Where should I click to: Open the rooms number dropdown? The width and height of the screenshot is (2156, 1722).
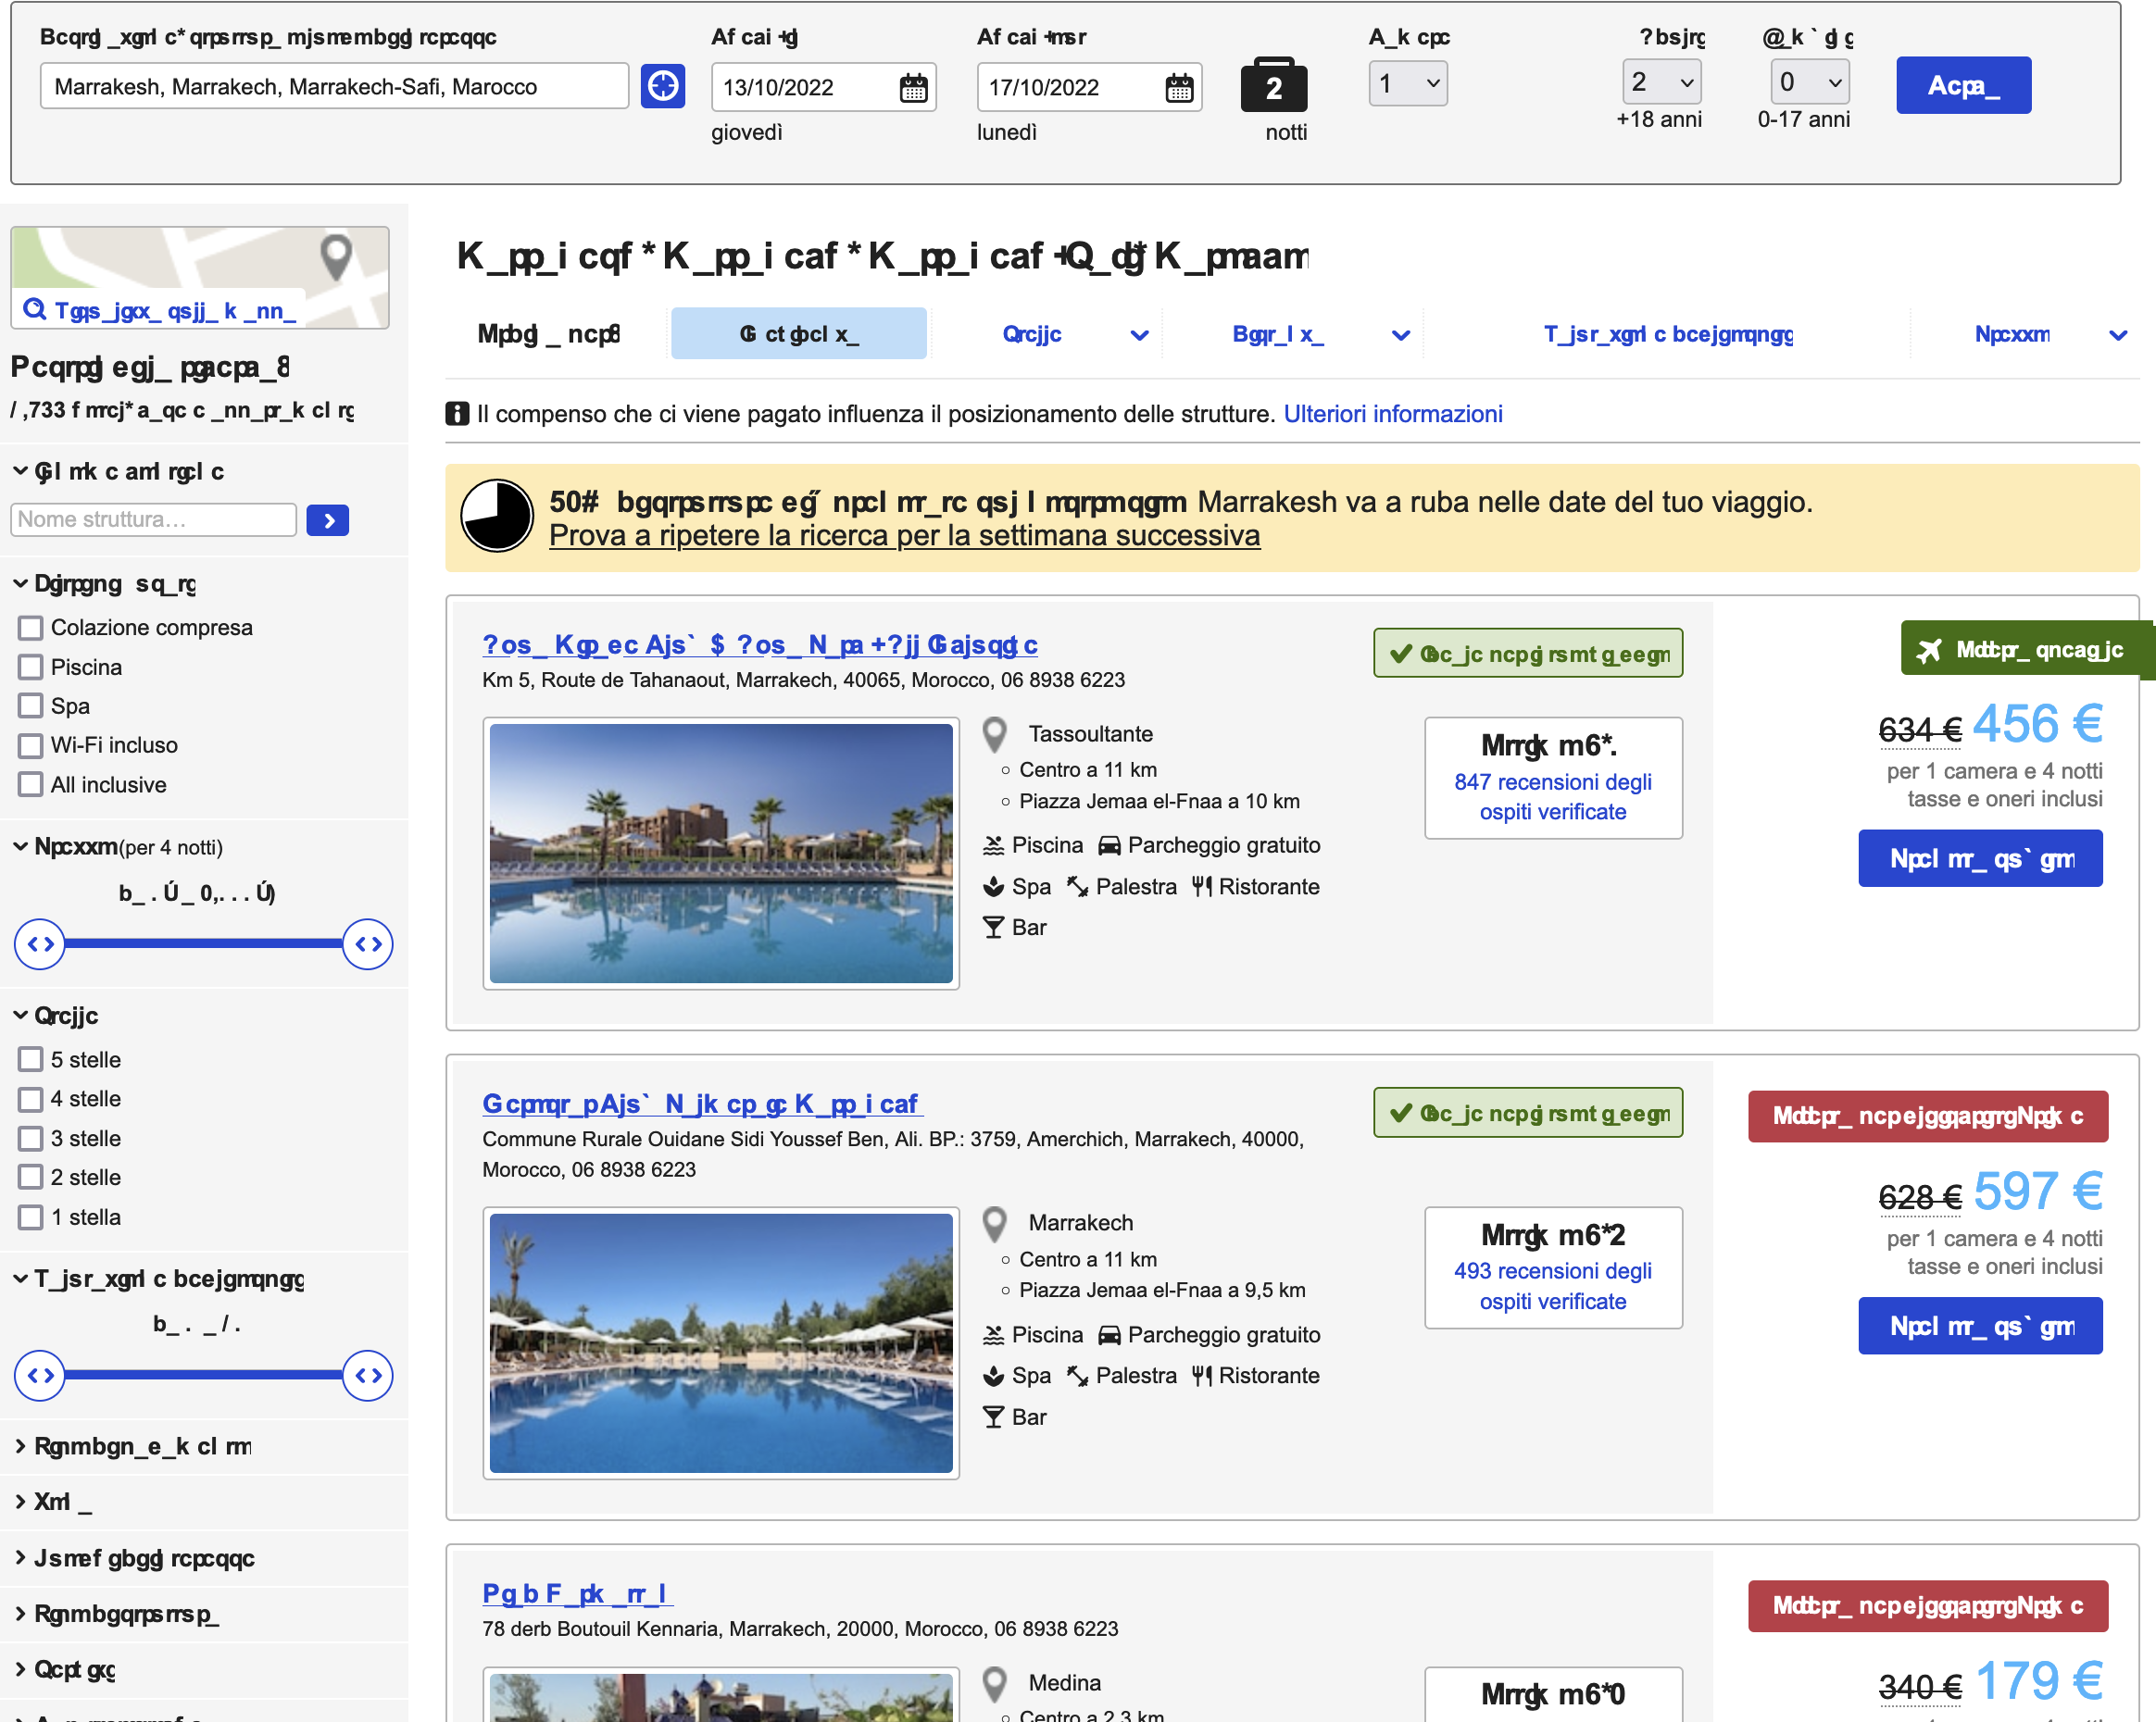point(1407,83)
